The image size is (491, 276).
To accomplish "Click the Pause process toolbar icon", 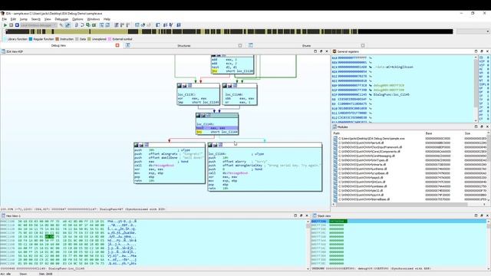I will click(x=11, y=25).
